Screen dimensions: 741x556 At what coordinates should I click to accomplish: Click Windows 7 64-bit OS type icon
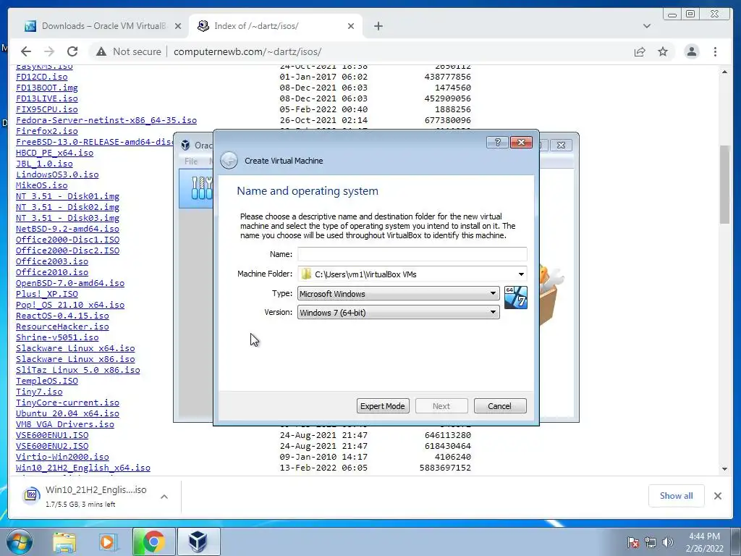515,298
